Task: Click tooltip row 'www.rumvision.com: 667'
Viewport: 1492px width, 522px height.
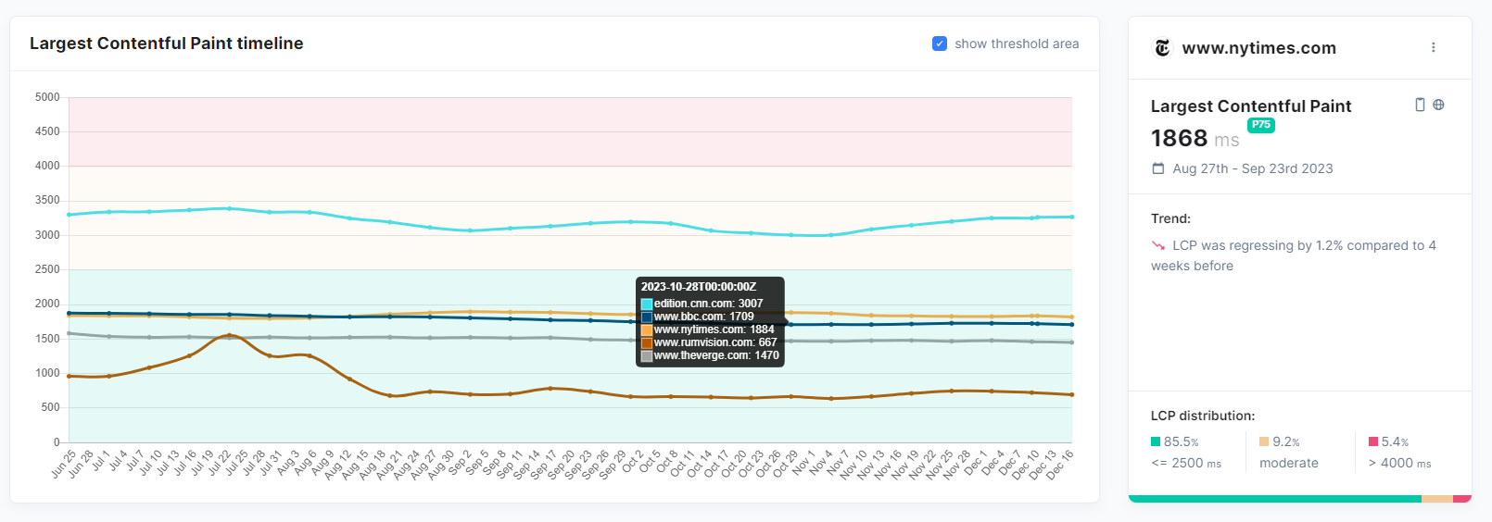Action: (x=710, y=342)
